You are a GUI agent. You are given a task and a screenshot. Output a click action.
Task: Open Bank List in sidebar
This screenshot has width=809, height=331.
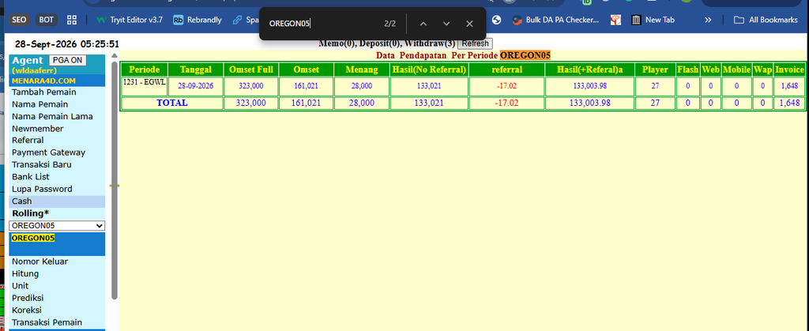[x=31, y=177]
